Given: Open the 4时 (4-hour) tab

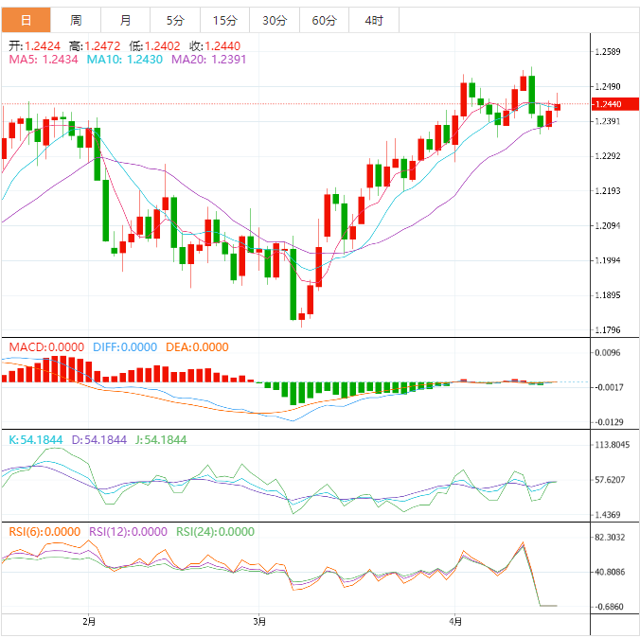Looking at the screenshot, I should coord(373,20).
